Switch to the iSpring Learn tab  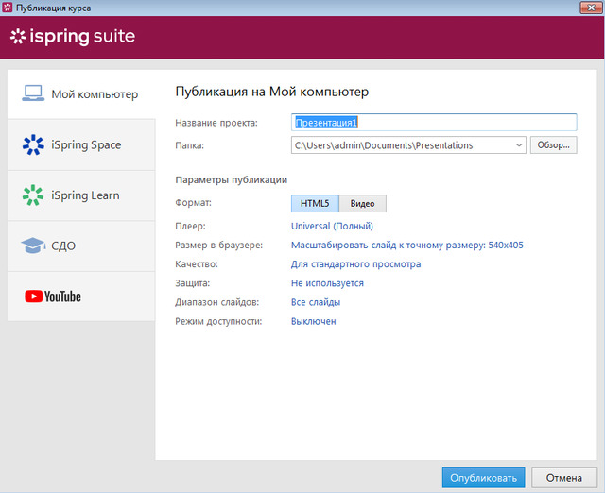(x=84, y=195)
